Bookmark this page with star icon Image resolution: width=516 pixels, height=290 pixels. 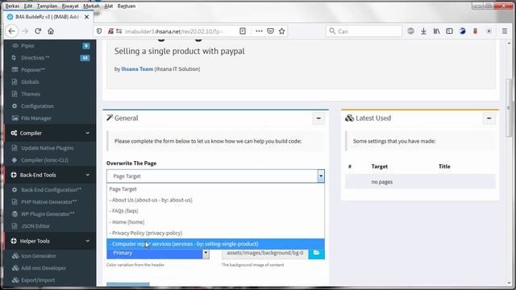click(281, 31)
